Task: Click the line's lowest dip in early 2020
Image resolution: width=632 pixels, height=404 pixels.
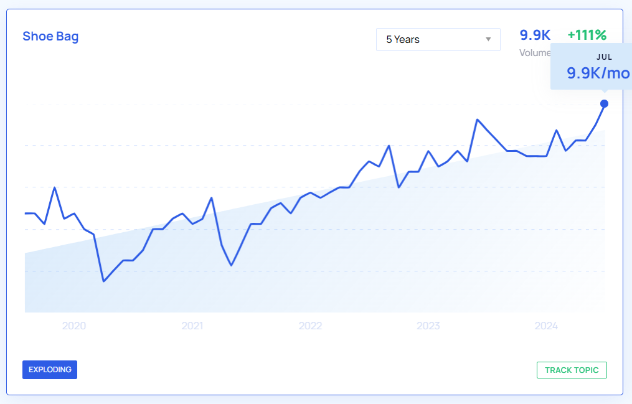Action: [x=103, y=281]
